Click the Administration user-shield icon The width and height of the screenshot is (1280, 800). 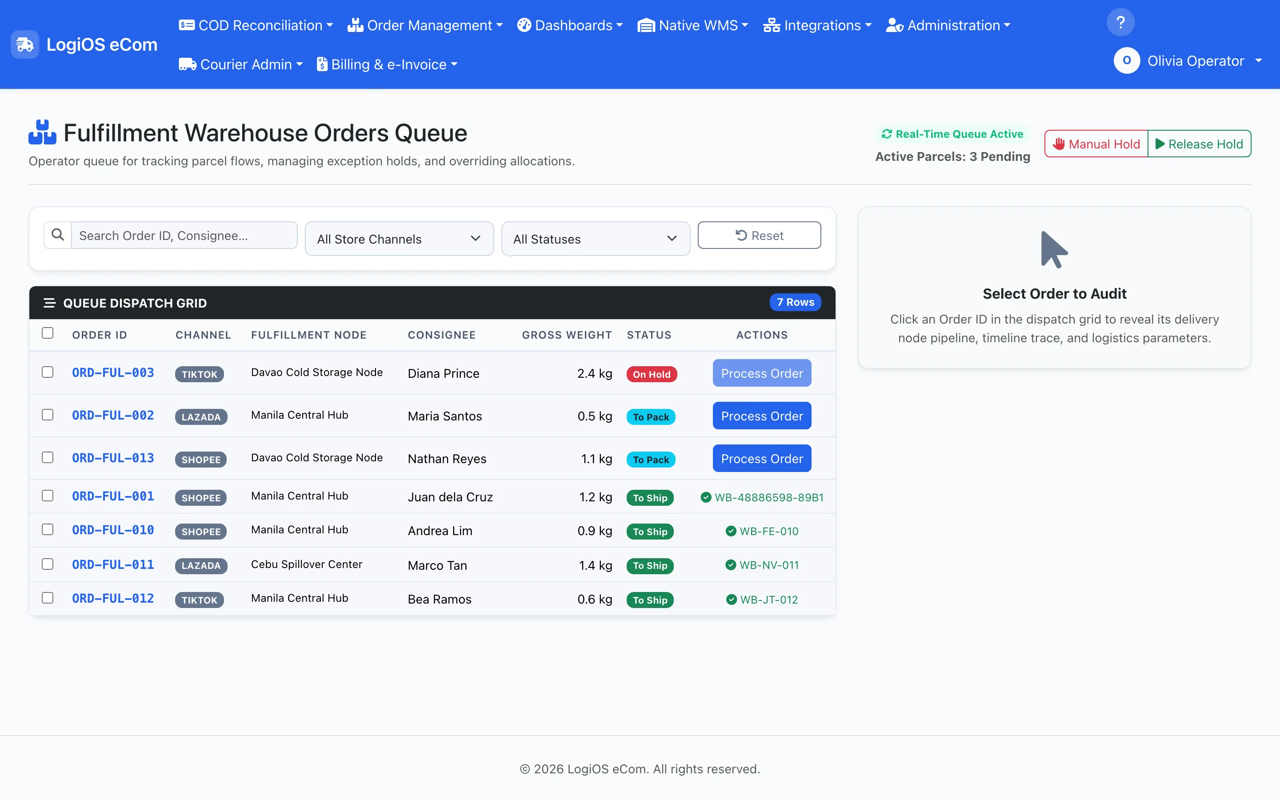pyautogui.click(x=894, y=25)
